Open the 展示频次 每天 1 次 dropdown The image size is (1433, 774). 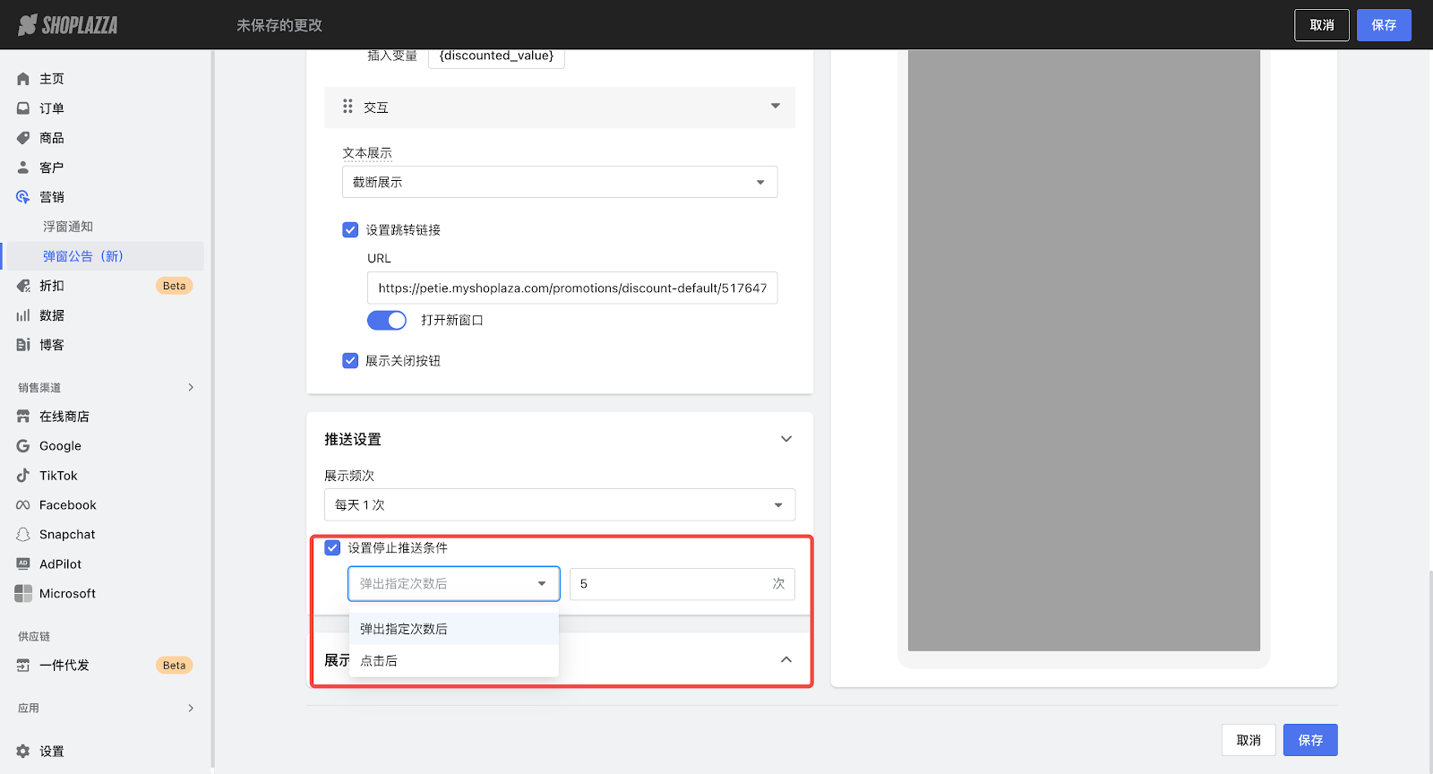(x=560, y=504)
